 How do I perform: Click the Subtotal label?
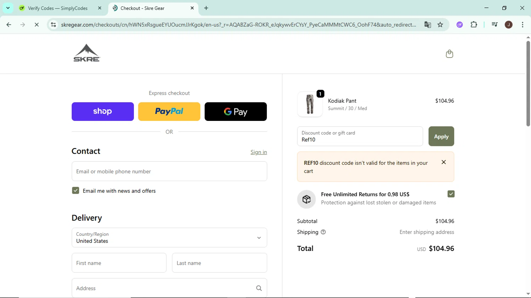tap(307, 221)
